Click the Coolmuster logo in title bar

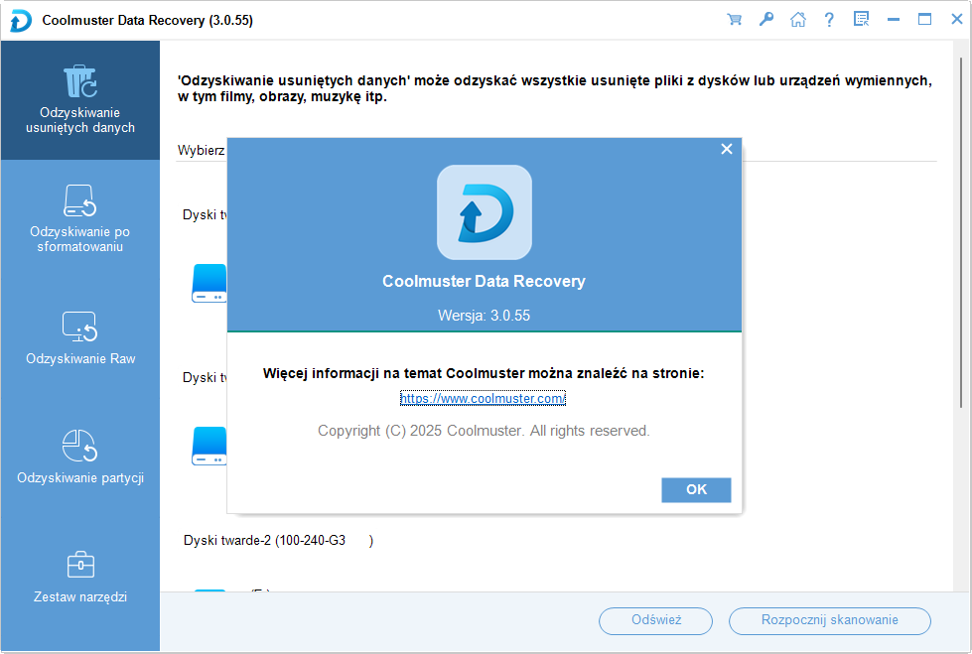(x=21, y=21)
